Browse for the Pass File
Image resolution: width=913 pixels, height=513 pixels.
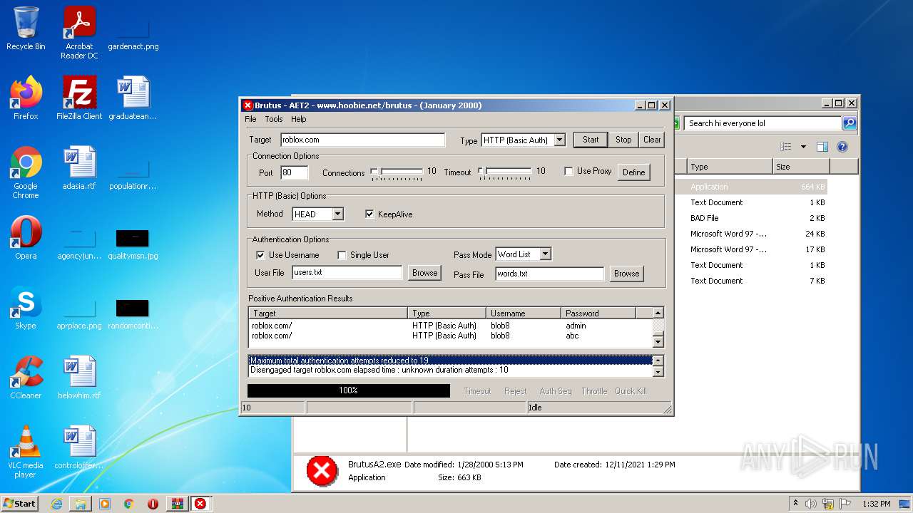point(626,274)
